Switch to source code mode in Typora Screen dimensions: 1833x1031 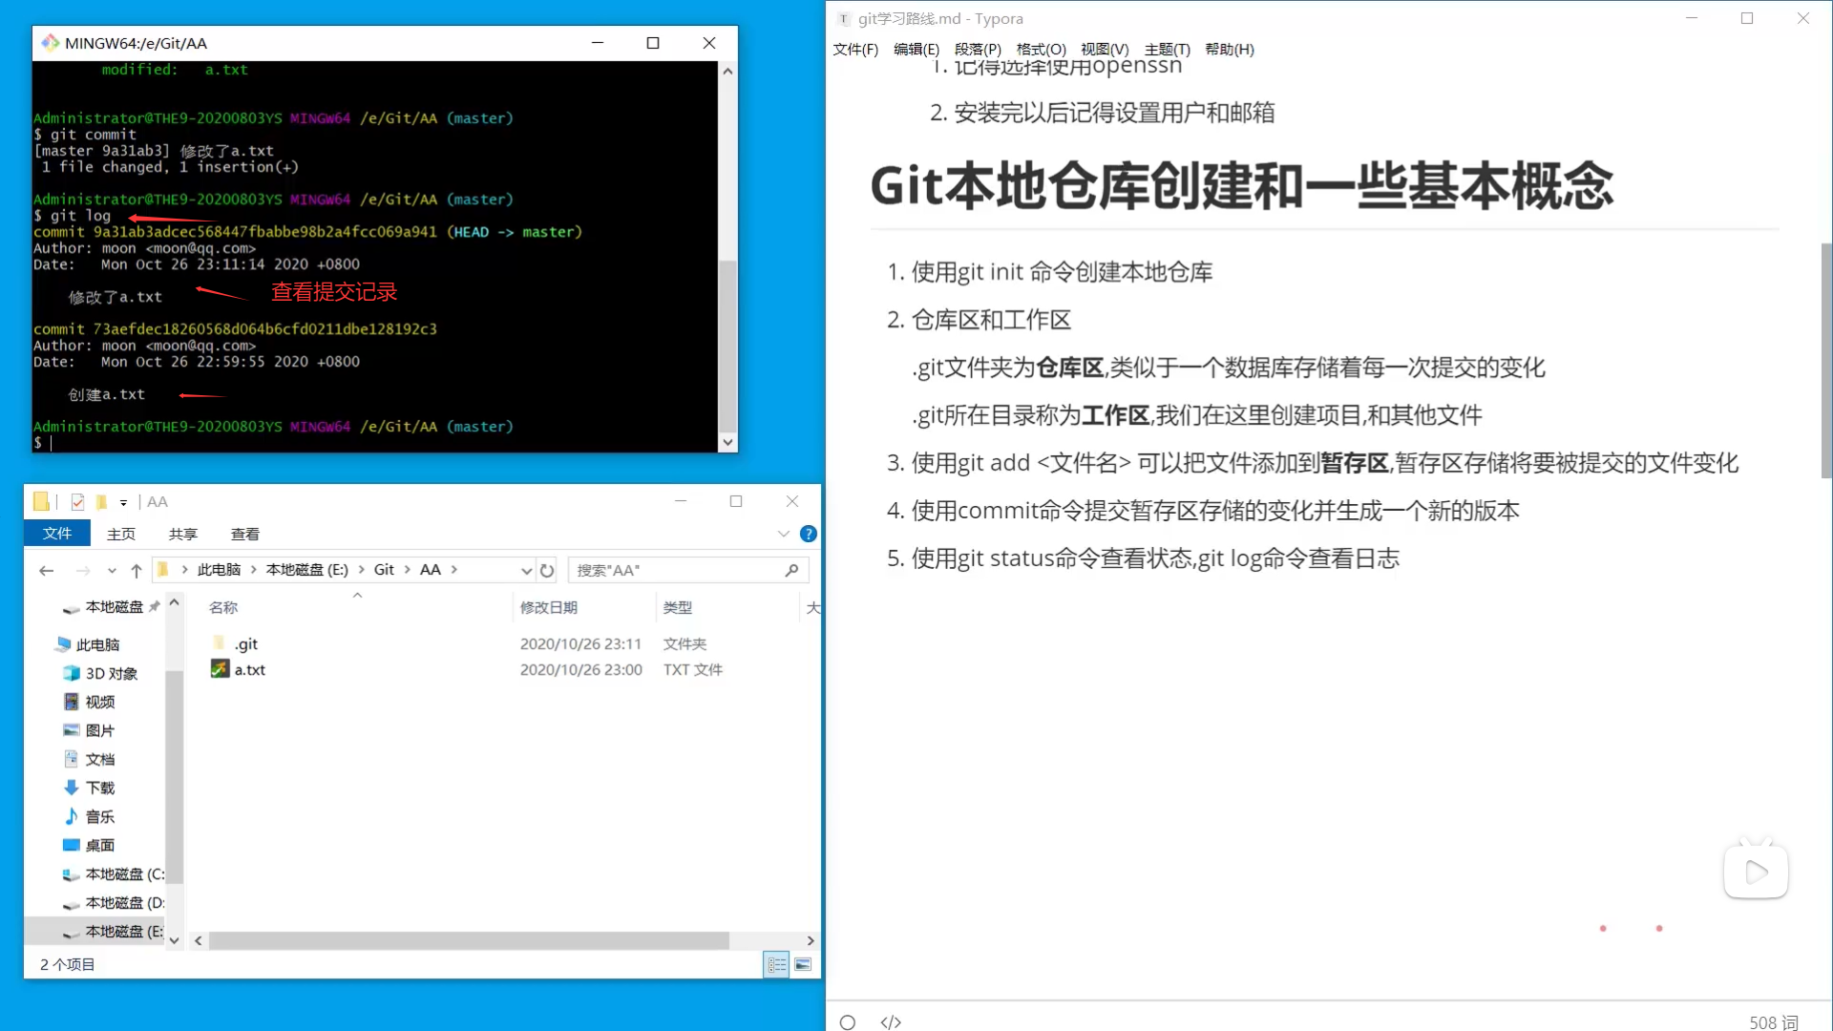pos(891,1021)
